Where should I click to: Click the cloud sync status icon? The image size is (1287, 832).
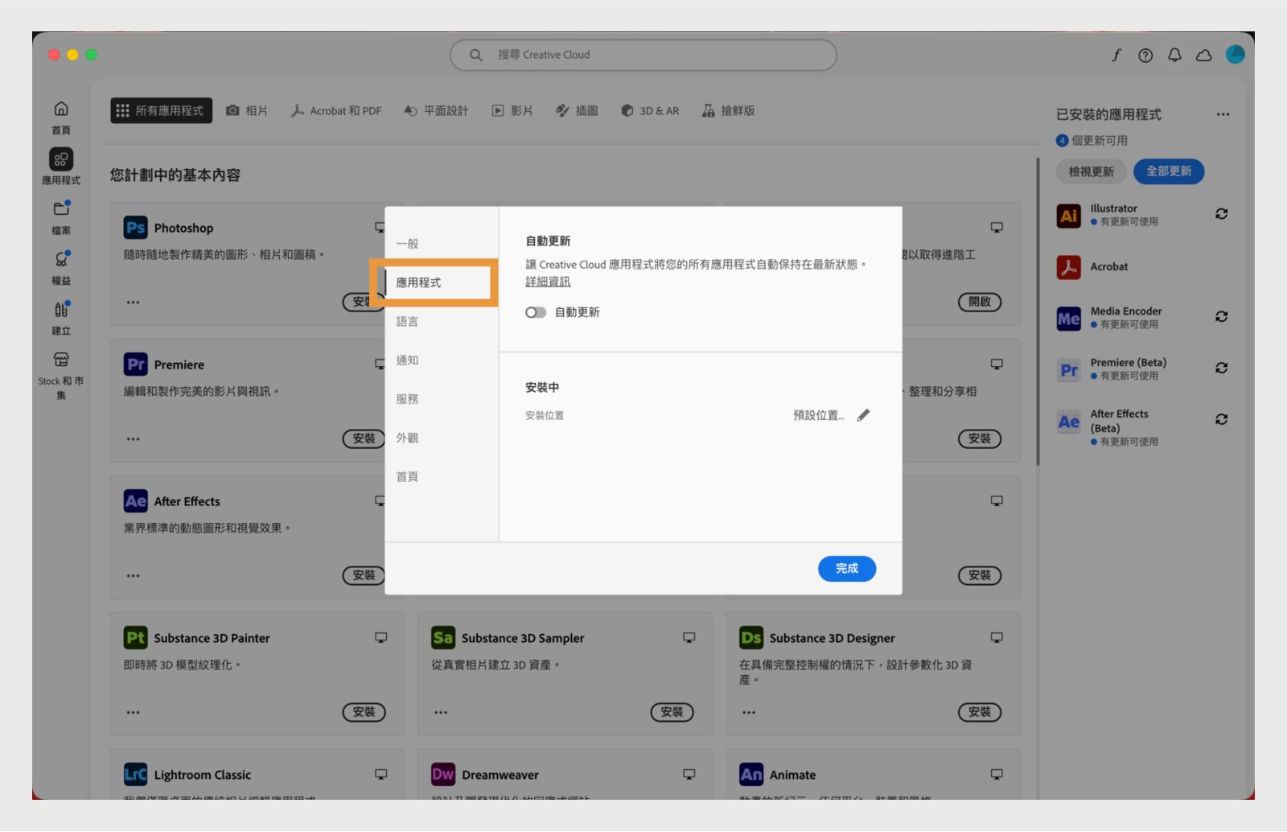click(x=1204, y=55)
